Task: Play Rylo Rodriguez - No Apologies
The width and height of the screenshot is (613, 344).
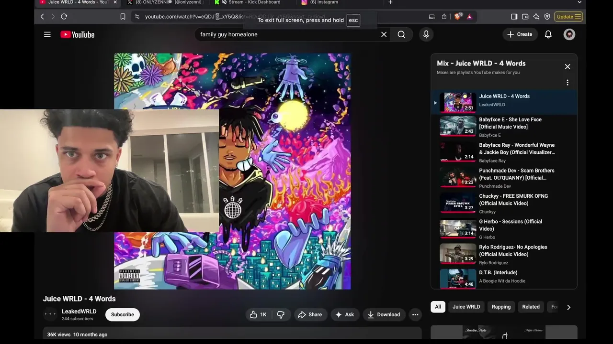Action: 504,255
